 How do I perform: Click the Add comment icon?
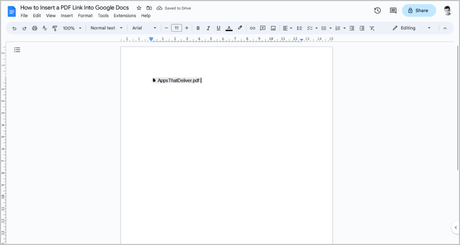click(263, 28)
